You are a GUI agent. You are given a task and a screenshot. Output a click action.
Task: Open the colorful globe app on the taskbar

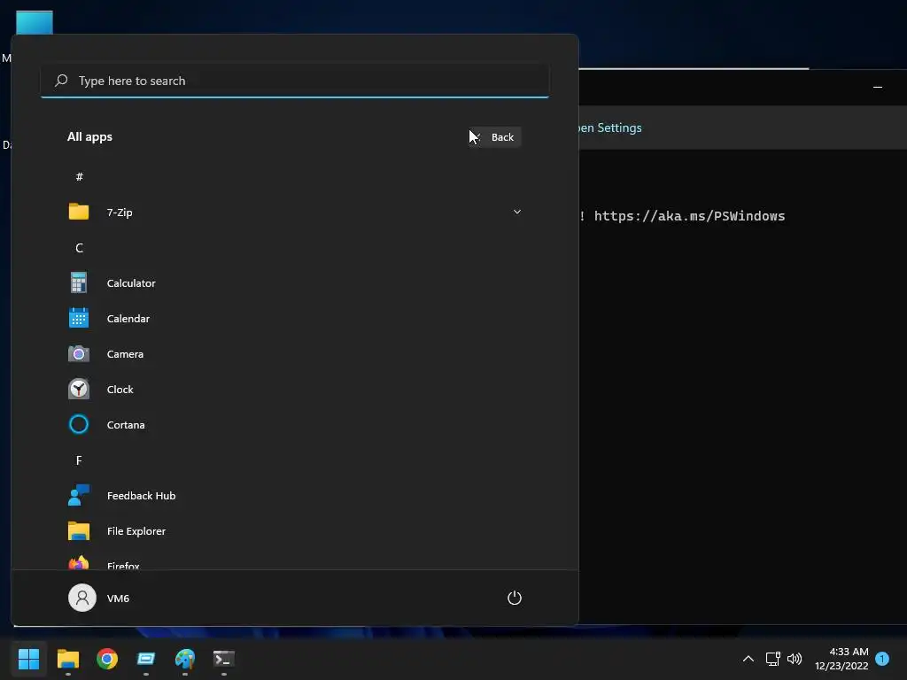185,659
